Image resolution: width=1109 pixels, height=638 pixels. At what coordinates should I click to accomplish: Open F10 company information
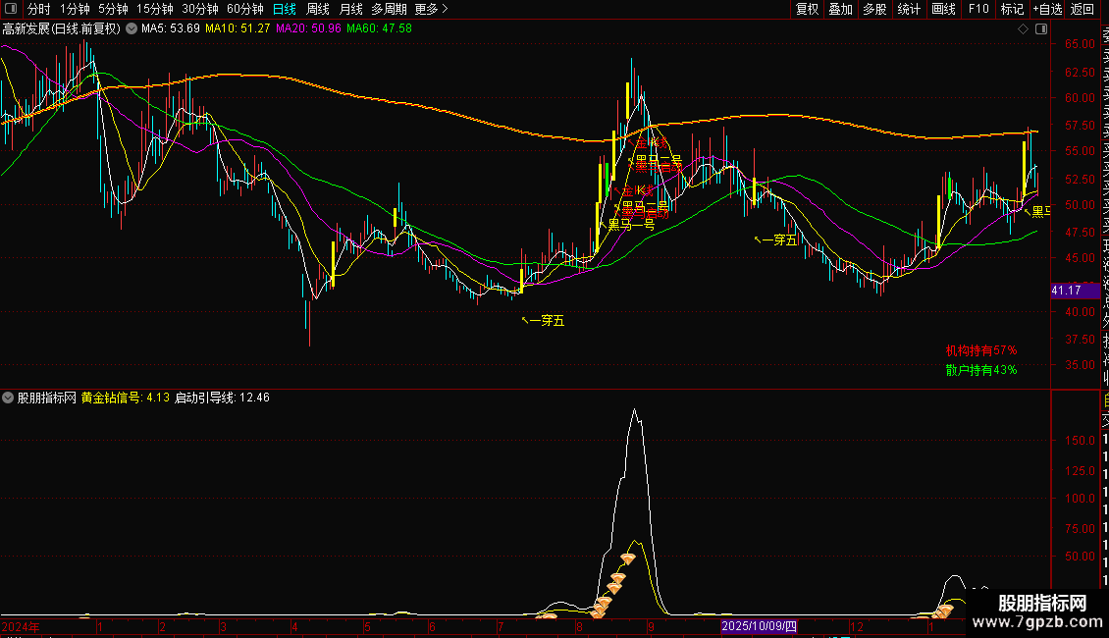(978, 10)
